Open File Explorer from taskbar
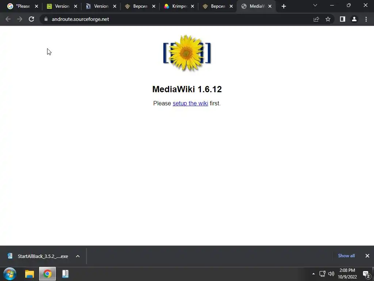Viewport: 374px width, 281px height. click(30, 274)
